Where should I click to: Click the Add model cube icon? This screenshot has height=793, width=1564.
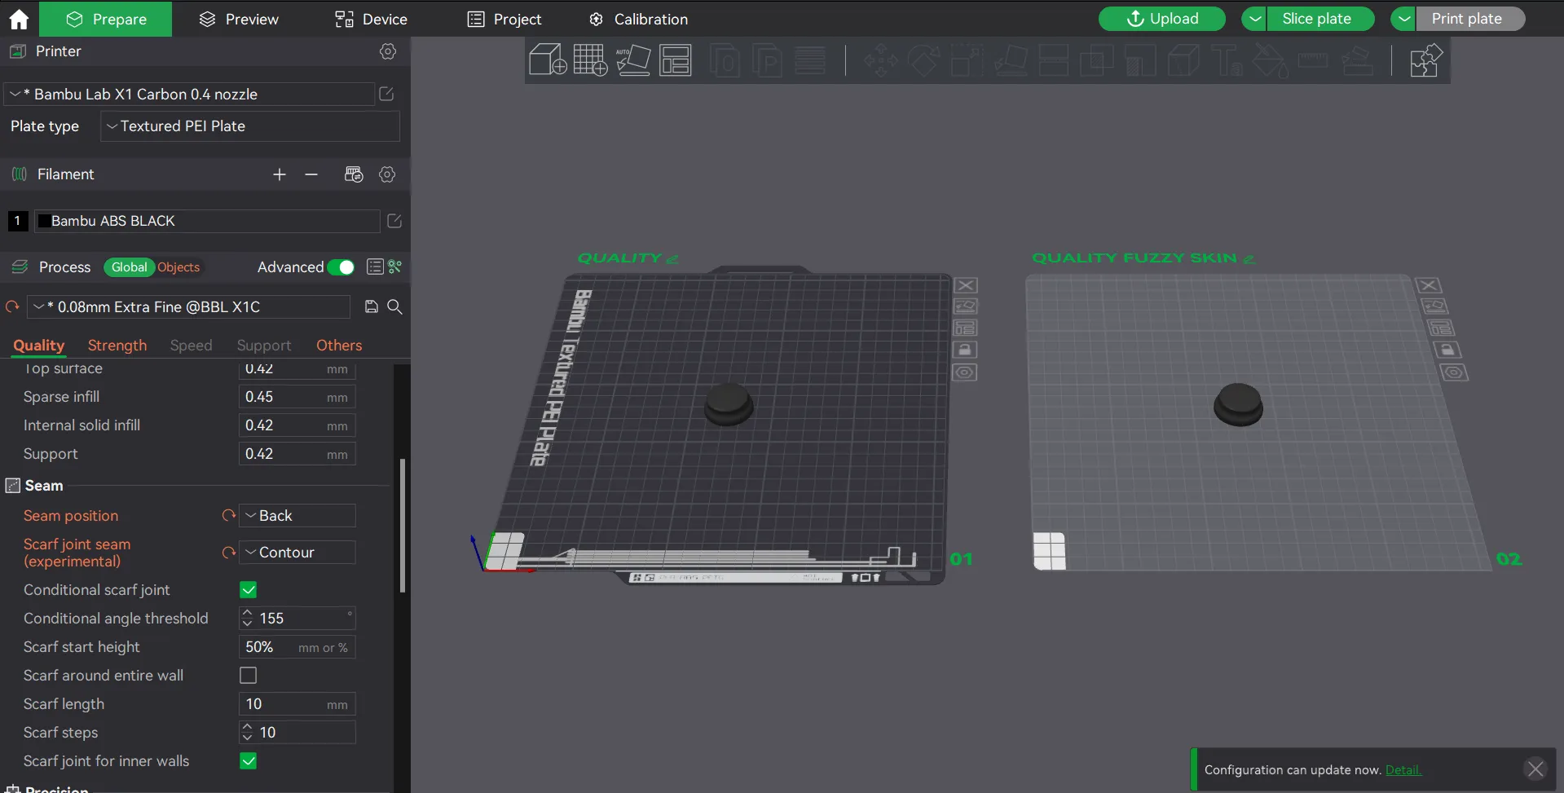point(548,59)
